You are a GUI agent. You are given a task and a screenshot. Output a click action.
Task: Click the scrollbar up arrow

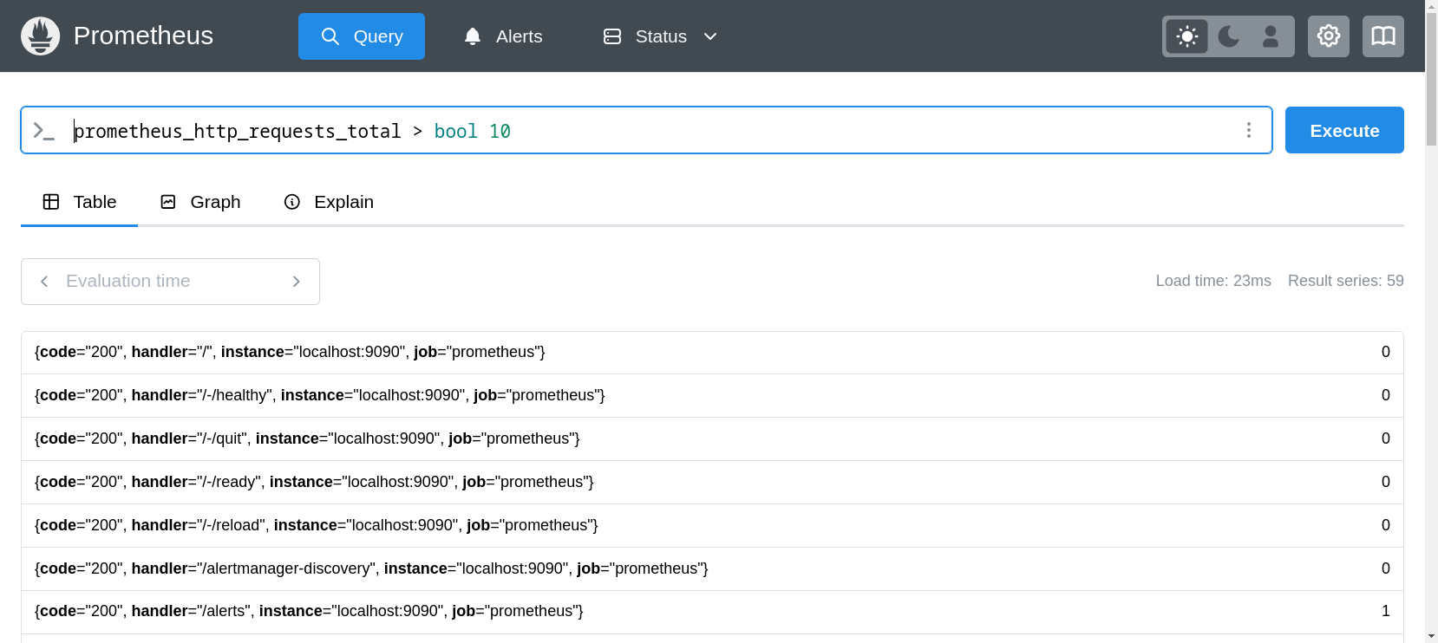[x=1431, y=6]
